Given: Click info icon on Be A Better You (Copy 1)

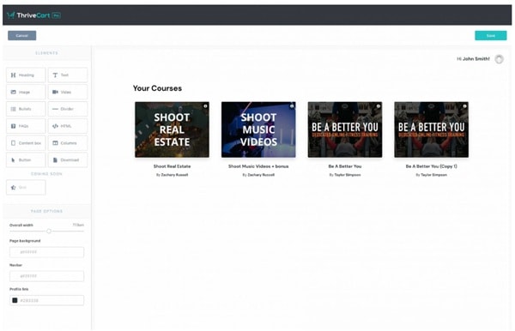Looking at the screenshot, I should (x=464, y=106).
